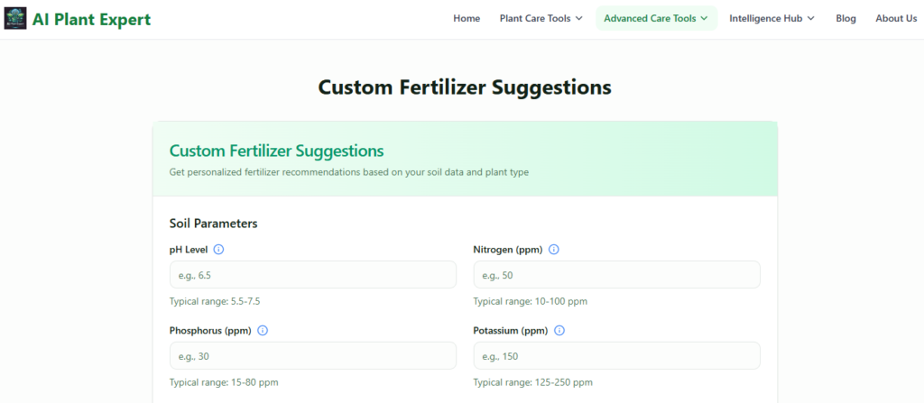924x403 pixels.
Task: Expand the Intelligence Hub dropdown
Action: (x=772, y=18)
